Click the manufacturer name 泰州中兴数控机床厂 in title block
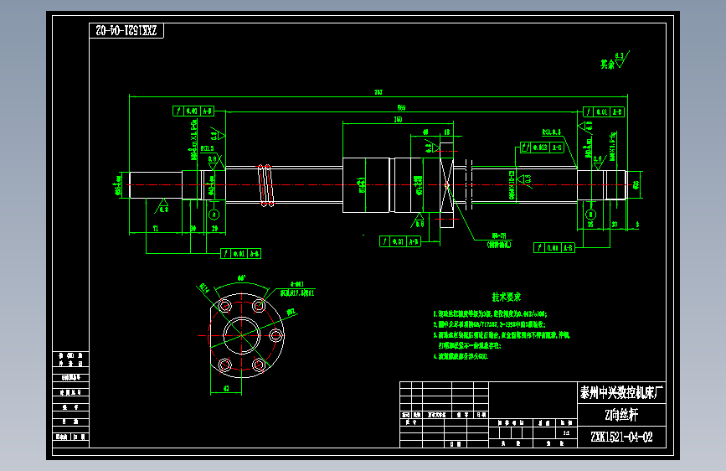This screenshot has width=726, height=471. (621, 393)
